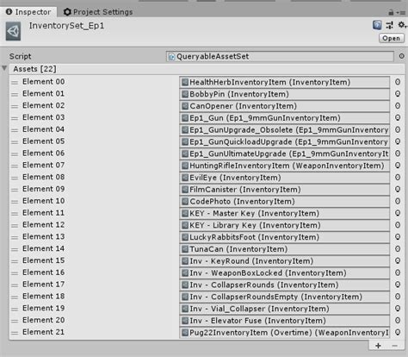Open the object picker for Ep1_Gun
The height and width of the screenshot is (357, 408).
click(x=398, y=117)
